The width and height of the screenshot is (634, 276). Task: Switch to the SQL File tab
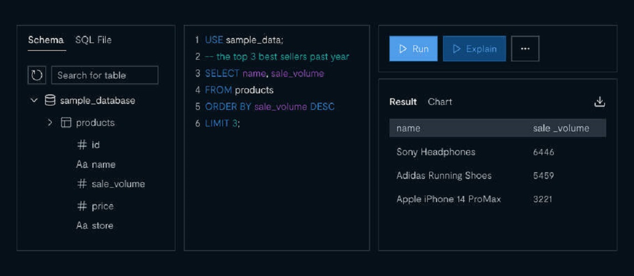(93, 40)
